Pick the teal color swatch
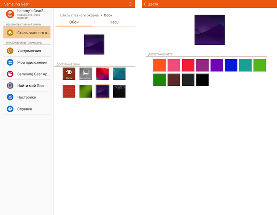 (246, 65)
